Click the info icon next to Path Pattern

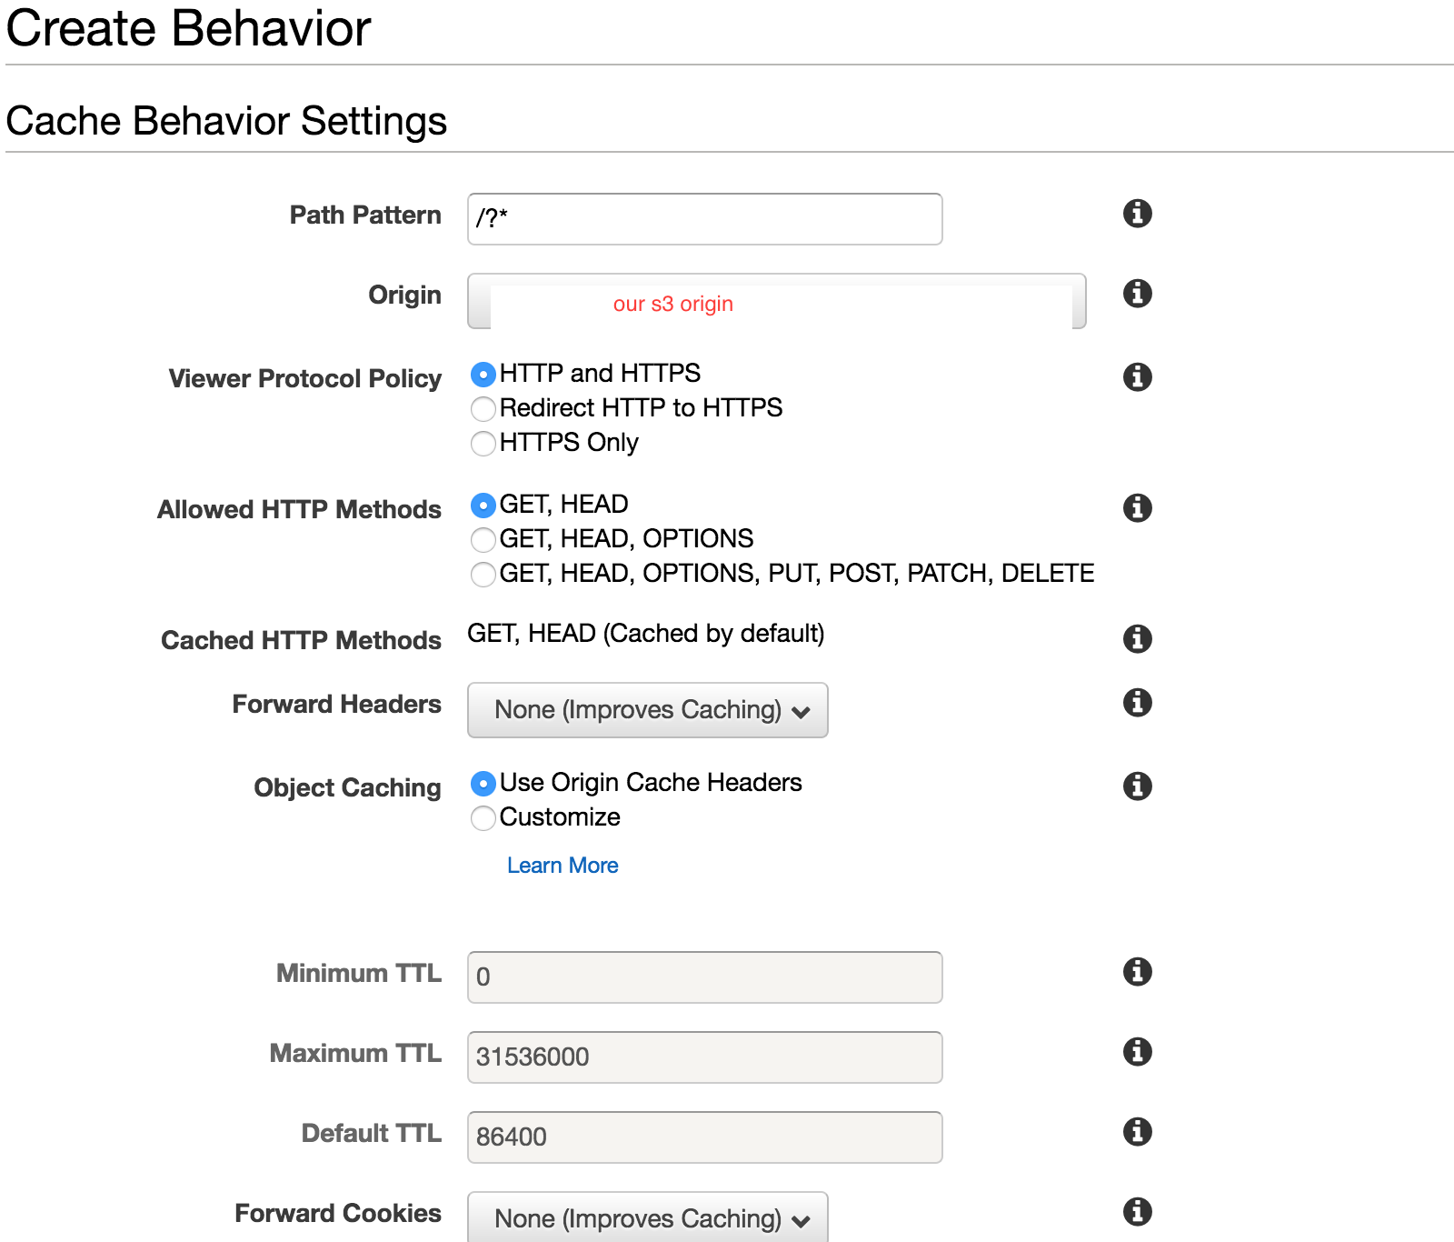tap(1137, 214)
